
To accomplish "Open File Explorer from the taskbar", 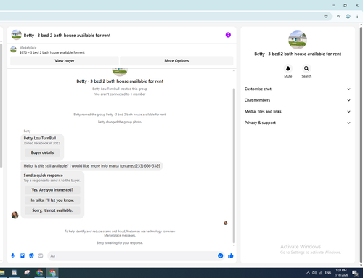I will pos(2,273).
